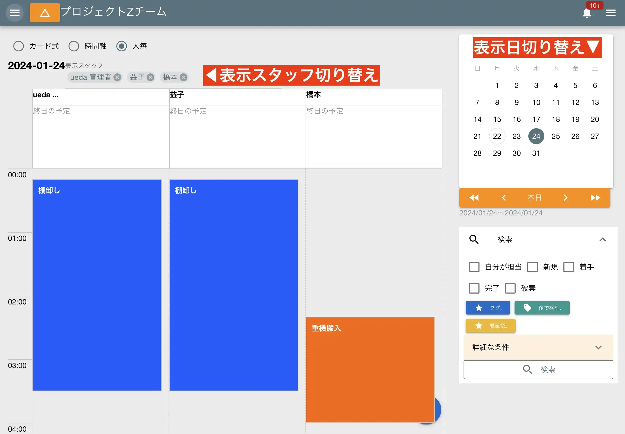The image size is (625, 434).
Task: Open the left hamburger navigation menu
Action: (x=15, y=13)
